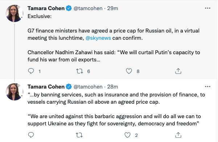
Task: Like the second tweet with 2 likes
Action: coord(127,135)
